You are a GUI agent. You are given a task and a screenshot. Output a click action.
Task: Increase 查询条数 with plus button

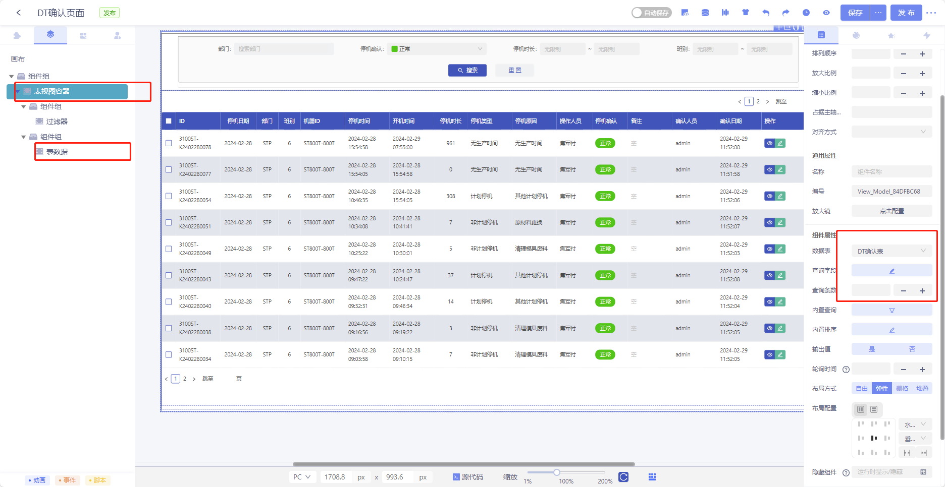pos(922,290)
